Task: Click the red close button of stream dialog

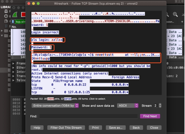Action: click(29, 4)
